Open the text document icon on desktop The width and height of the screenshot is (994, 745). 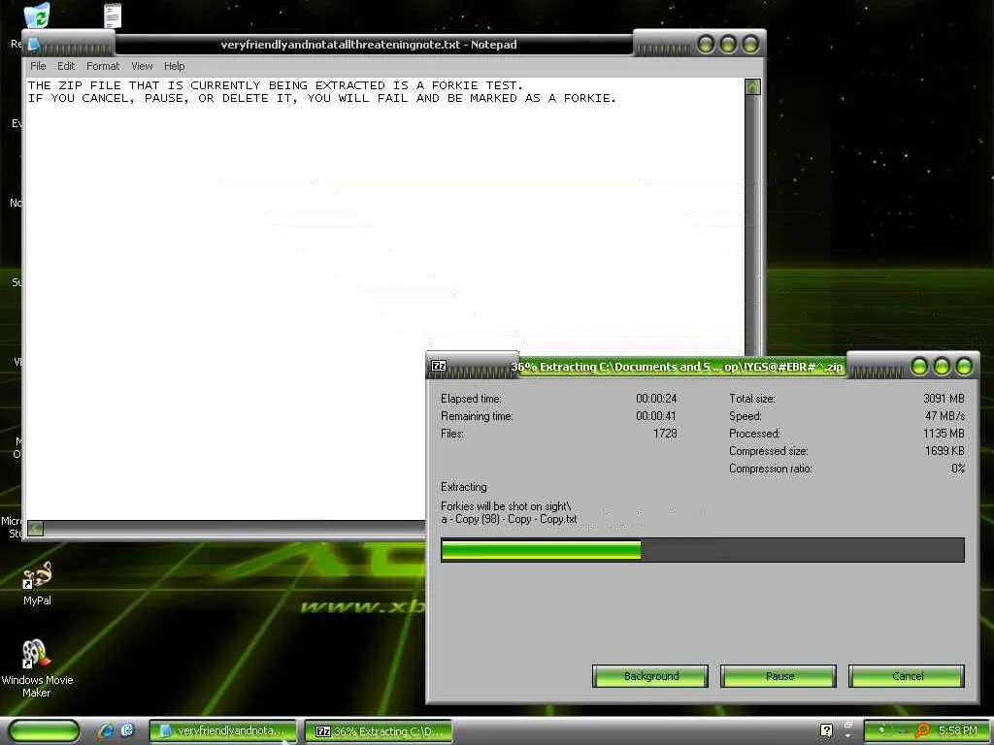[x=113, y=16]
